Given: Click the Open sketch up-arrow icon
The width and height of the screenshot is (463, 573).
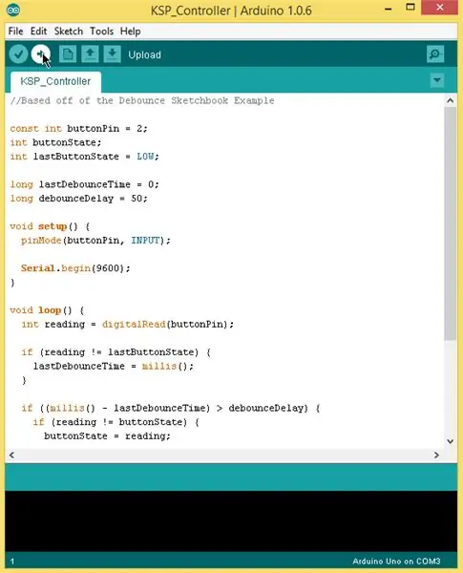Looking at the screenshot, I should 90,54.
